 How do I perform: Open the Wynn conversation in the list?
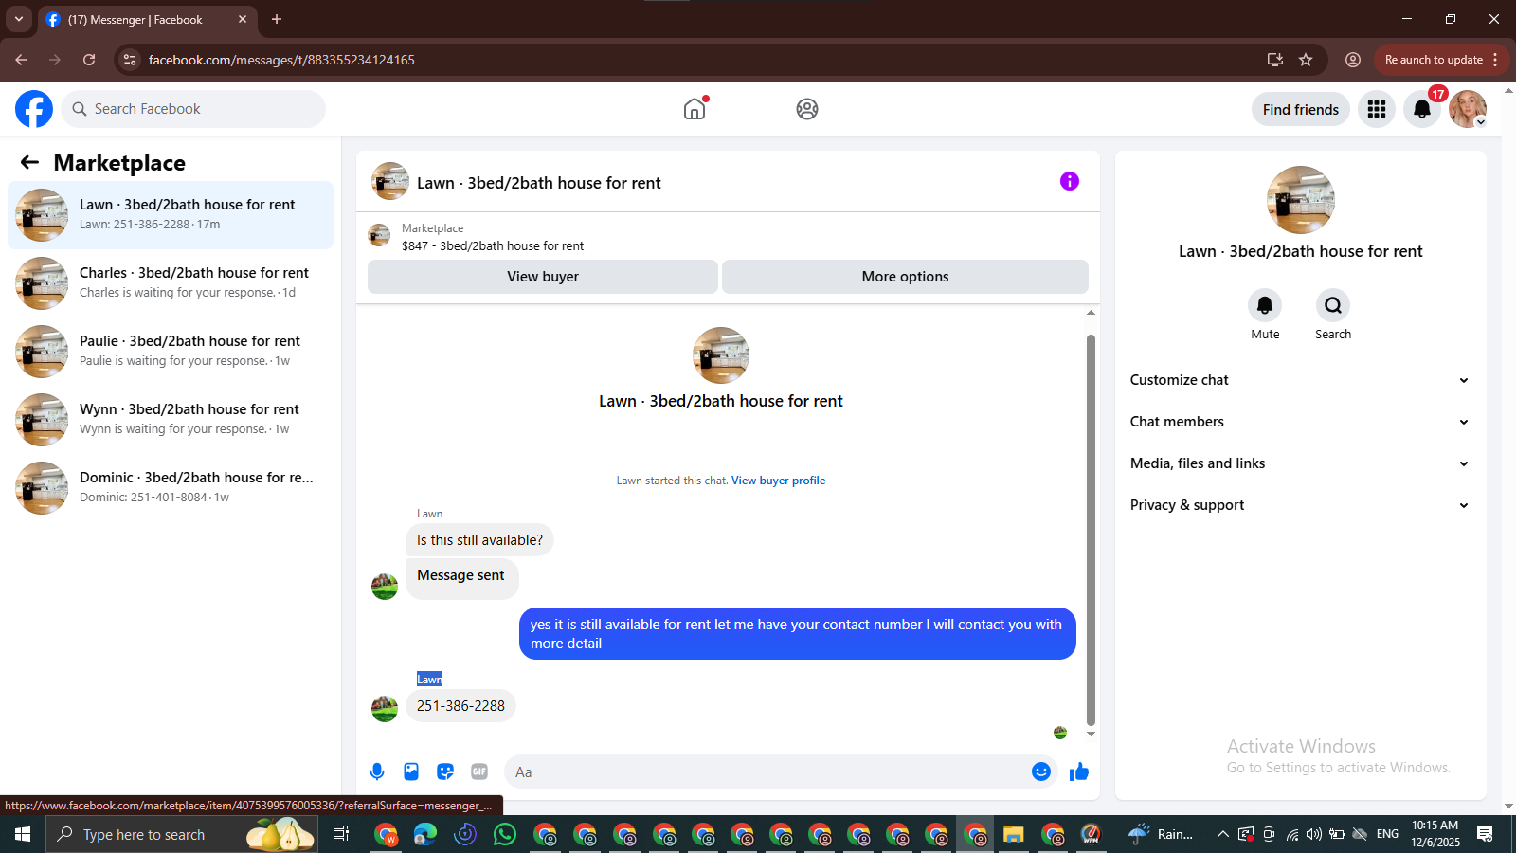tap(171, 420)
